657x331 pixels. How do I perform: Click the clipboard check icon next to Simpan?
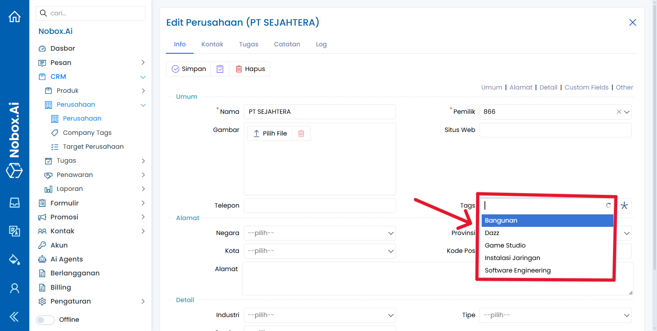(x=220, y=69)
